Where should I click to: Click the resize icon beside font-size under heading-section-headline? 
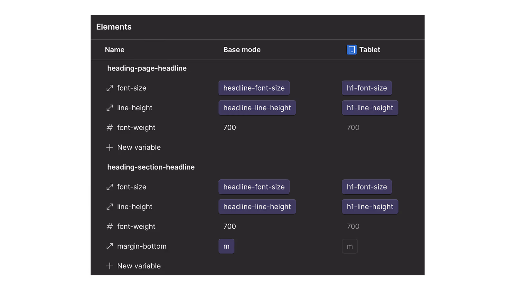[x=110, y=187]
